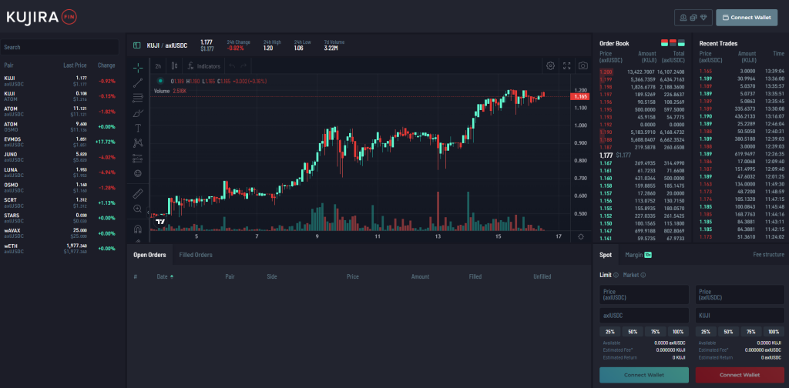The image size is (789, 388).
Task: Click the 1.167 bid price in order book
Action: 606,163
